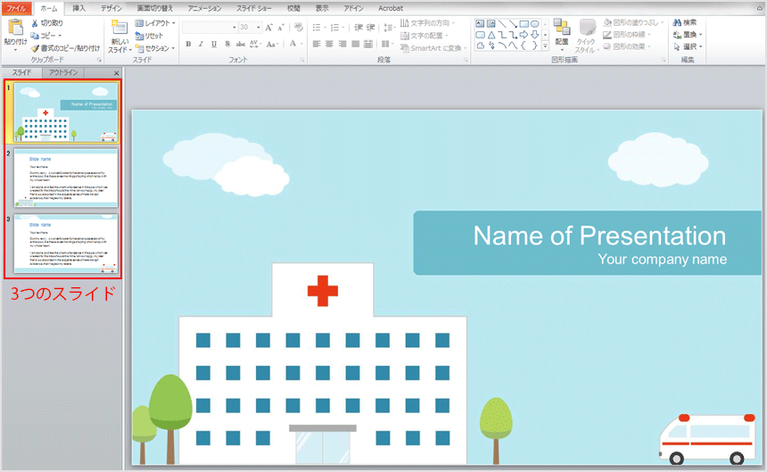The image size is (767, 472).
Task: Increase list indent level
Action: (371, 28)
